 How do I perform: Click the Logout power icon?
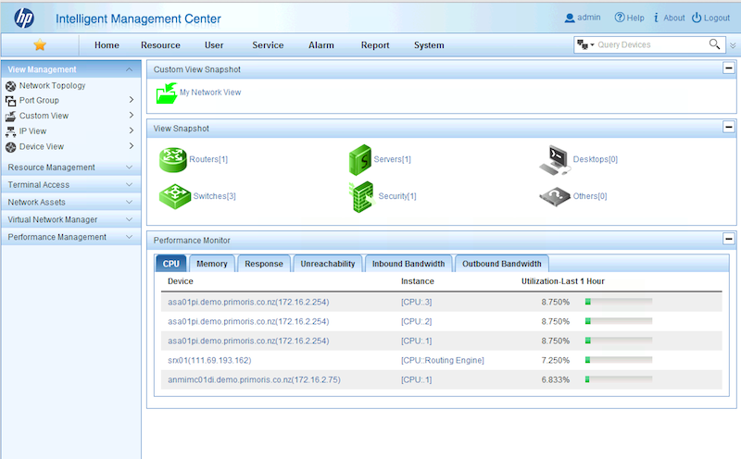click(697, 18)
